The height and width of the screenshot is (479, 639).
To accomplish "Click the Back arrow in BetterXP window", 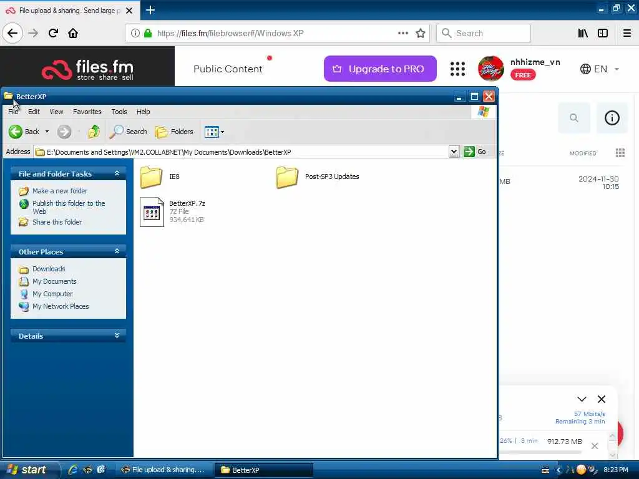I will 16,132.
